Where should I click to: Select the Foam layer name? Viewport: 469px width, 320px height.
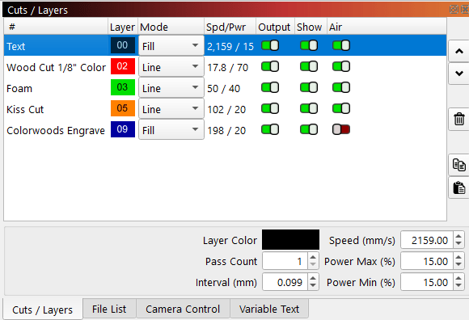pyautogui.click(x=19, y=88)
